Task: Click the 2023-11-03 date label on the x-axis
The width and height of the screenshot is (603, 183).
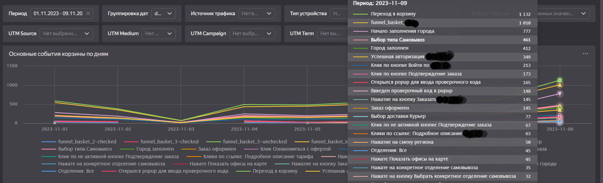Action: [x=181, y=129]
